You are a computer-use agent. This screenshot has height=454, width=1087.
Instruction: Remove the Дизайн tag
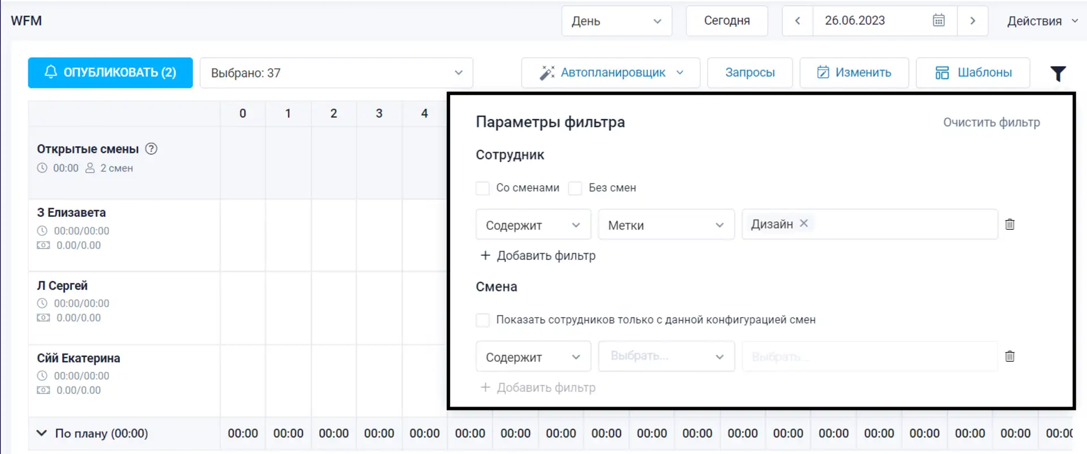(804, 224)
